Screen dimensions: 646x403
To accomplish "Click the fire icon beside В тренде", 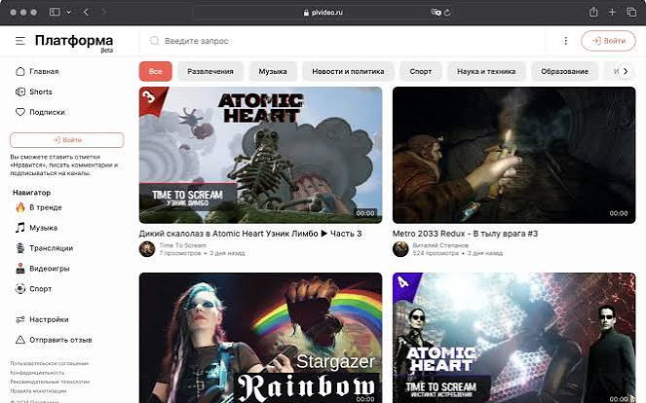I will (x=20, y=207).
